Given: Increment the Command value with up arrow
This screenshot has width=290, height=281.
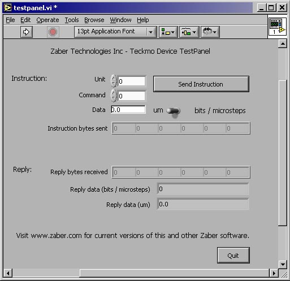Looking at the screenshot, I should [114, 93].
